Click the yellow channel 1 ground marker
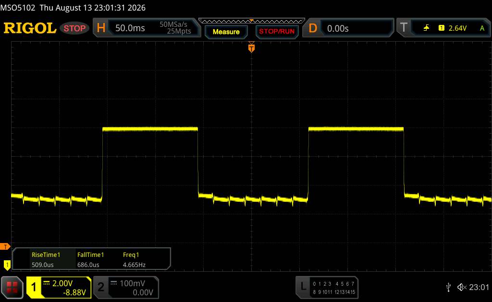The image size is (492, 302). click(x=7, y=265)
